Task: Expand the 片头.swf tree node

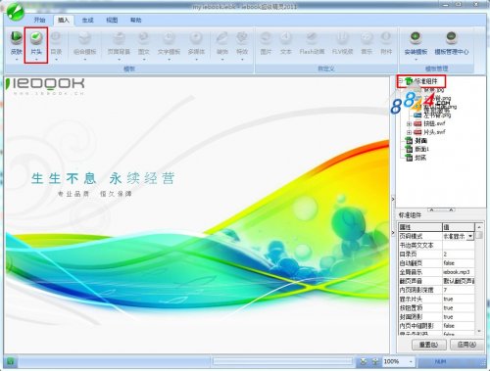Action: click(409, 132)
